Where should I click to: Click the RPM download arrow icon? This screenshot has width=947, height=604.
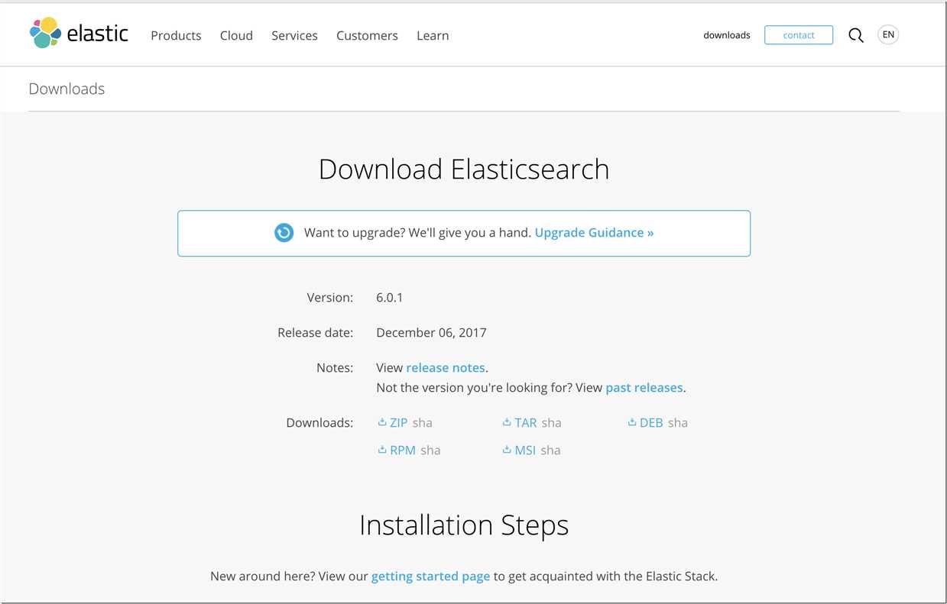382,450
